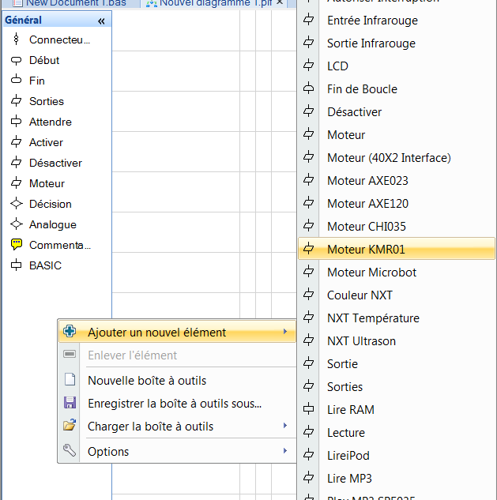This screenshot has height=500, width=497.
Task: Select the BASIC block icon
Action: pos(16,265)
